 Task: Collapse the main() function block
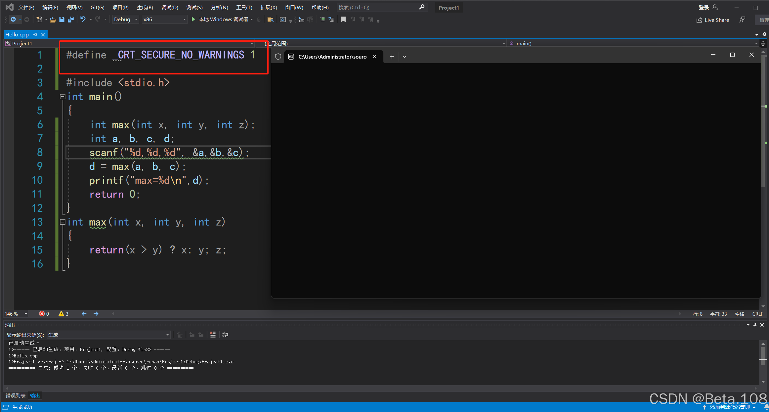[62, 97]
